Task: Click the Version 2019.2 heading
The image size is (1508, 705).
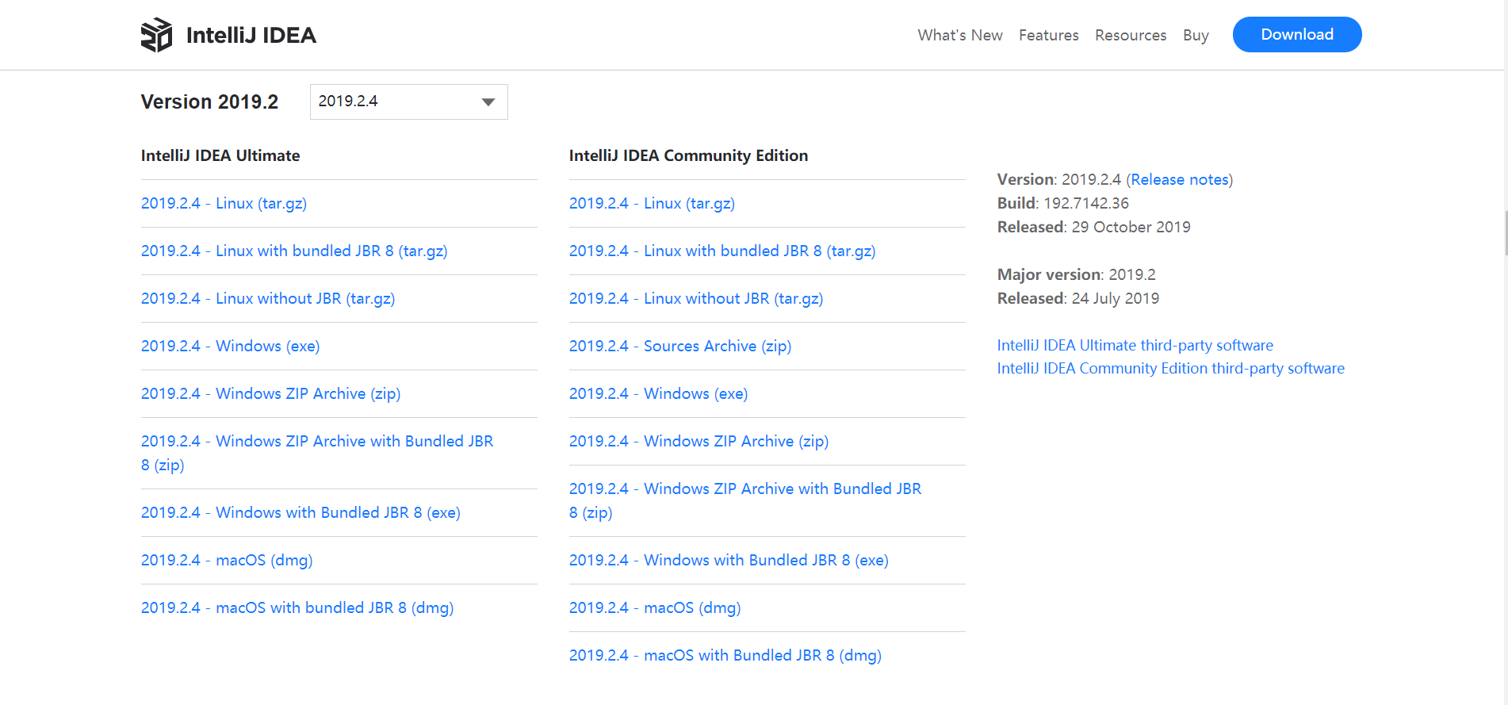Action: tap(209, 102)
